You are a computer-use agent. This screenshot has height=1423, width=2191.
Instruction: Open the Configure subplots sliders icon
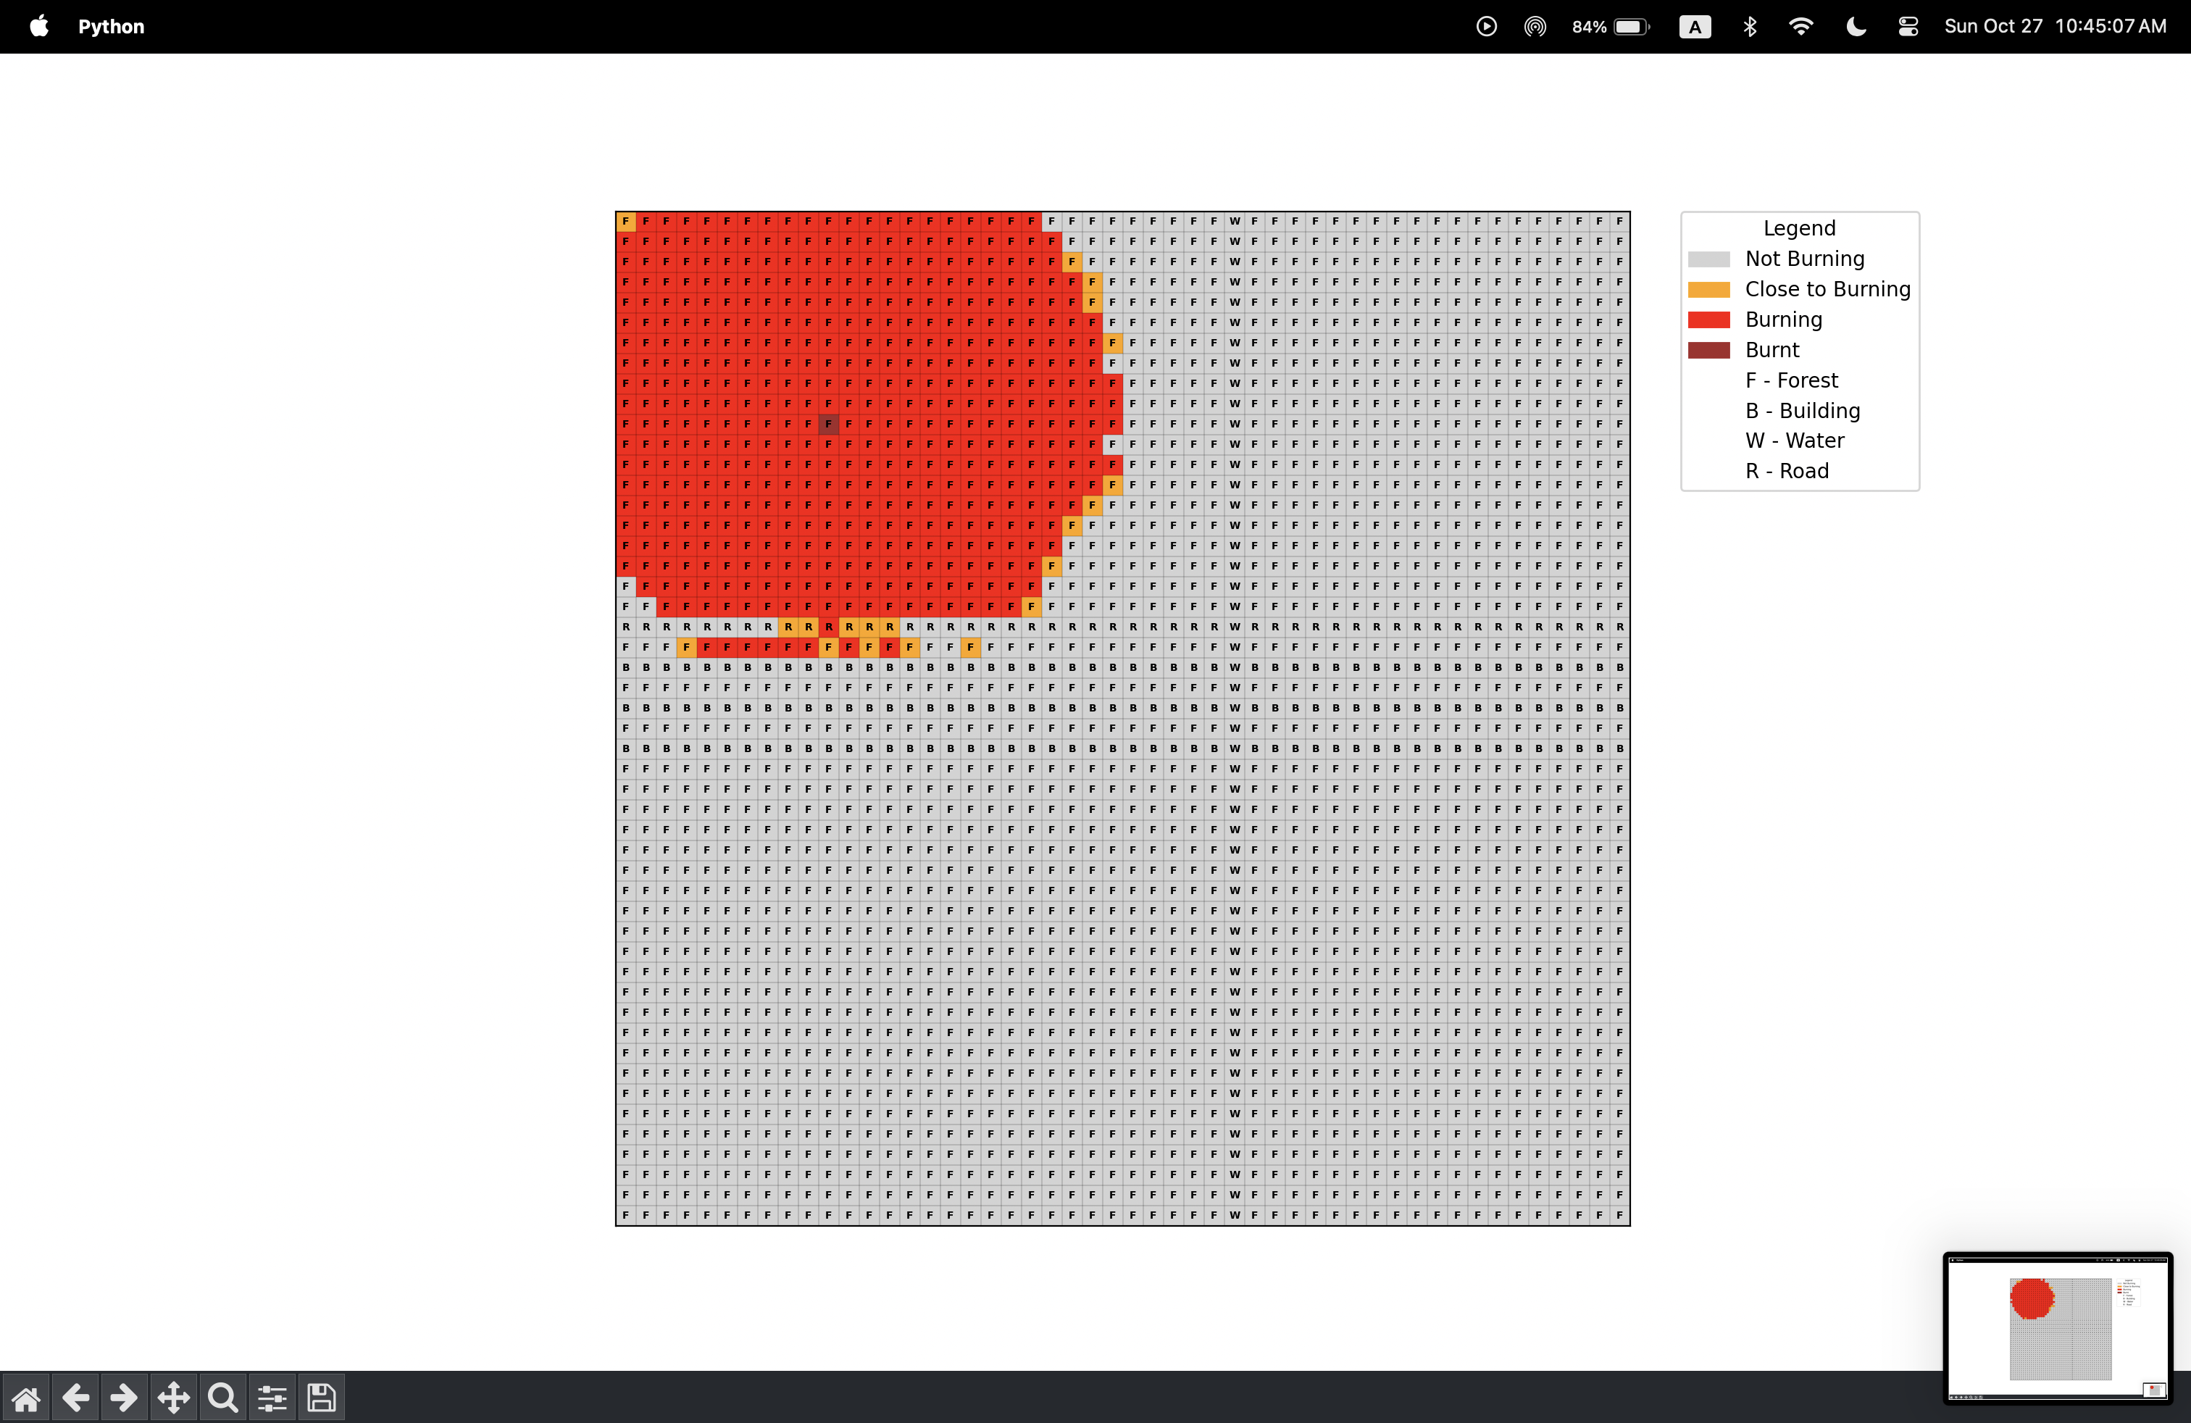coord(272,1398)
